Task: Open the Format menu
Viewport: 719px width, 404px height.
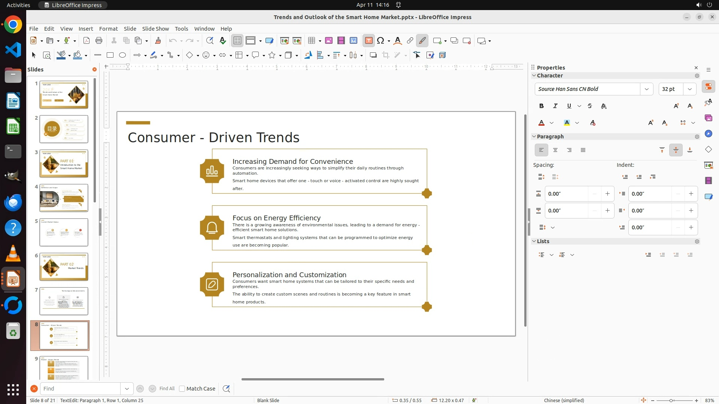Action: click(108, 29)
